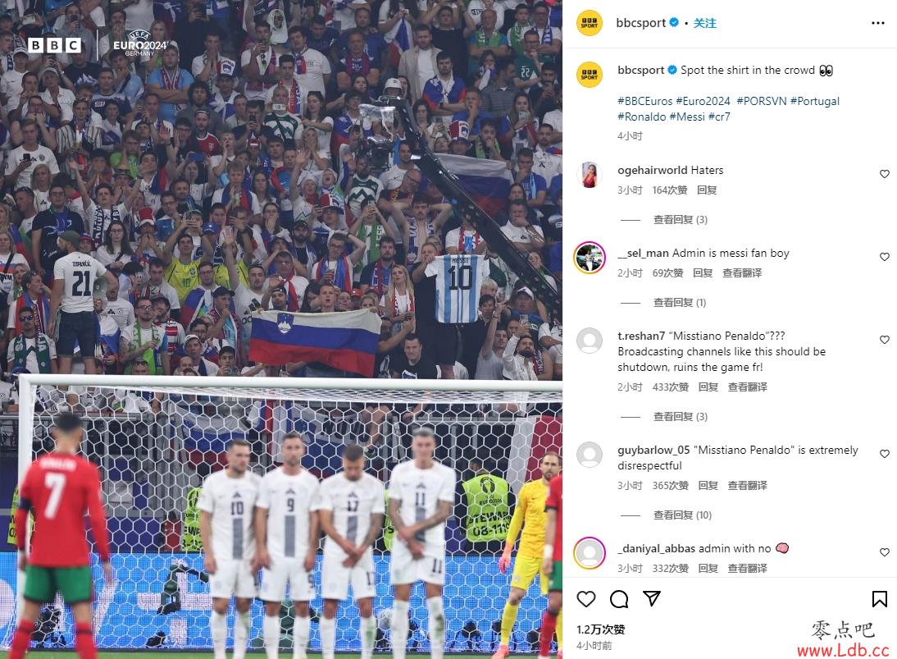Screen dimensions: 897x659
Task: Open the three-dot more options menu
Action: [878, 23]
